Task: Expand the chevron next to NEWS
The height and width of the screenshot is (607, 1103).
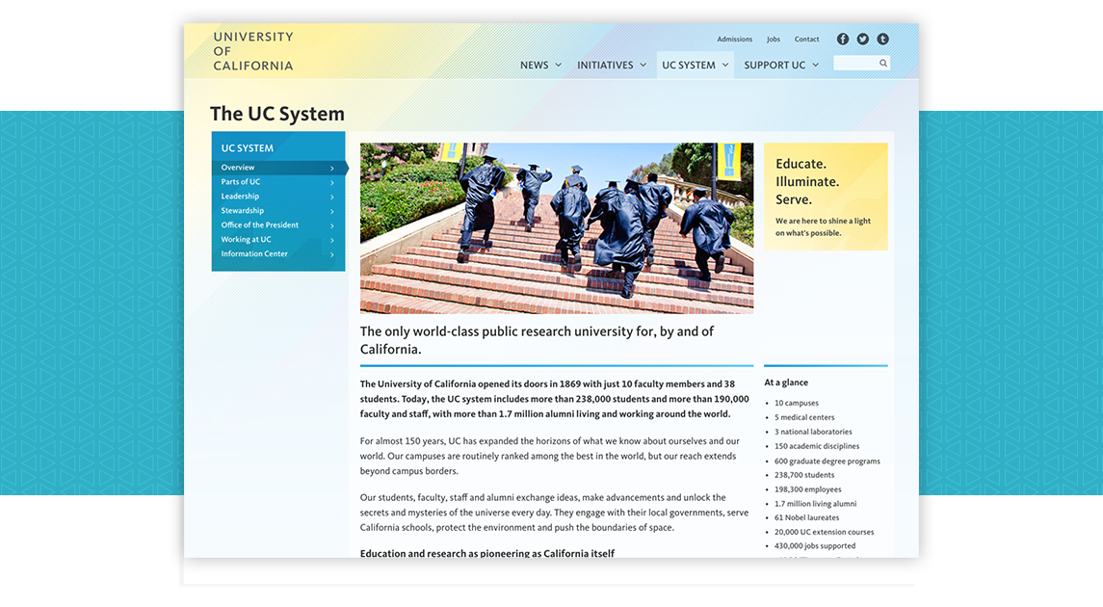Action: (x=559, y=65)
